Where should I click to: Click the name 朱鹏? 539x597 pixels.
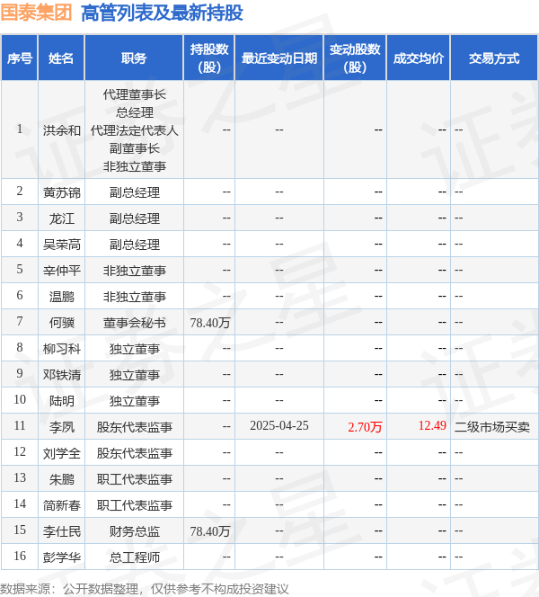pyautogui.click(x=62, y=479)
